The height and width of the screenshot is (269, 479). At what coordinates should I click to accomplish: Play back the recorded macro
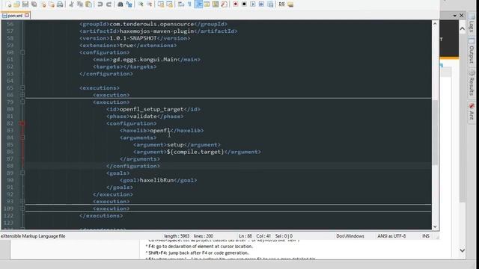[x=253, y=4]
